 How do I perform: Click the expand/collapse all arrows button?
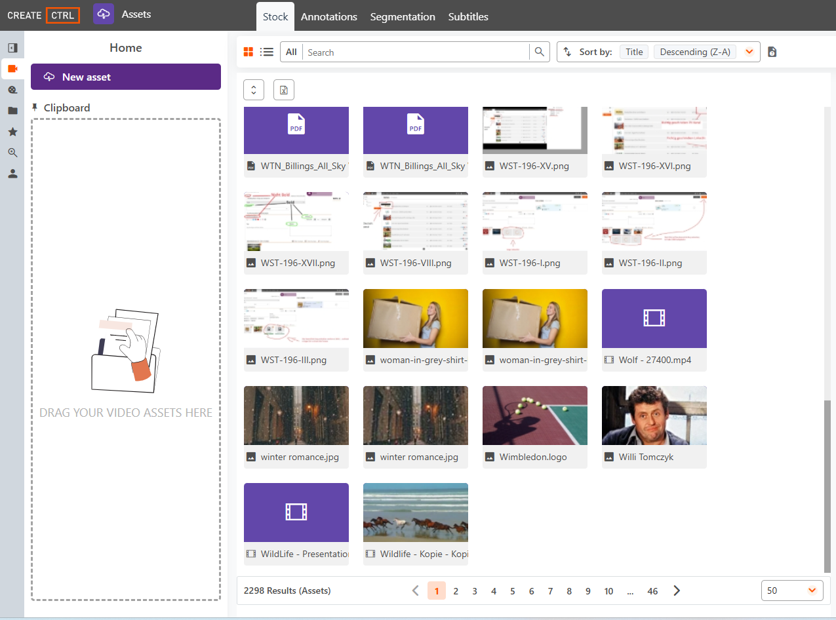pyautogui.click(x=254, y=90)
